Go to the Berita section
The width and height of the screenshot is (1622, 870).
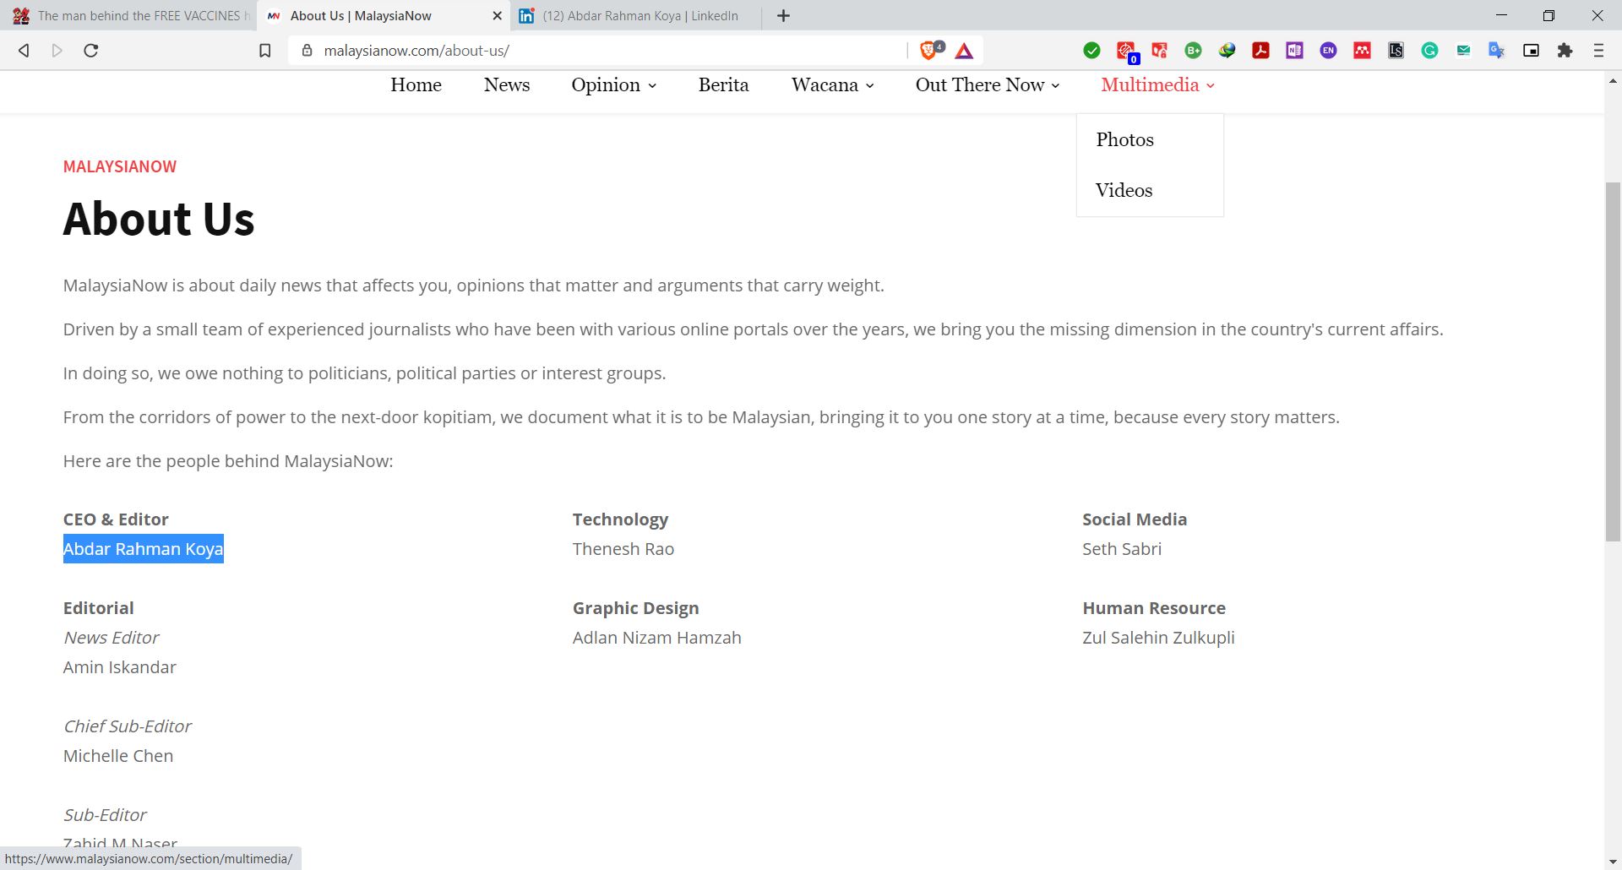pos(723,85)
